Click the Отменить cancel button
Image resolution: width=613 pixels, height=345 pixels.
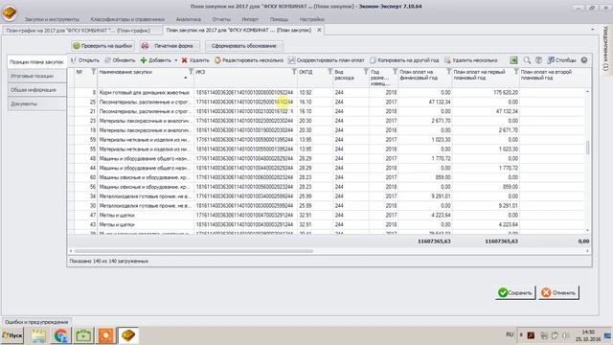[x=558, y=292]
